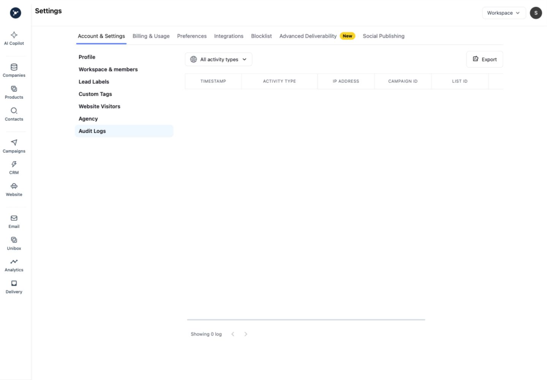Open the Contacts section
The image size is (547, 380).
point(14,114)
